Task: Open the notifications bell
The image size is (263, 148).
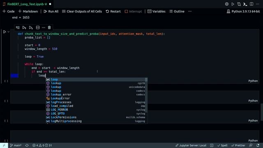Action: tap(258, 145)
